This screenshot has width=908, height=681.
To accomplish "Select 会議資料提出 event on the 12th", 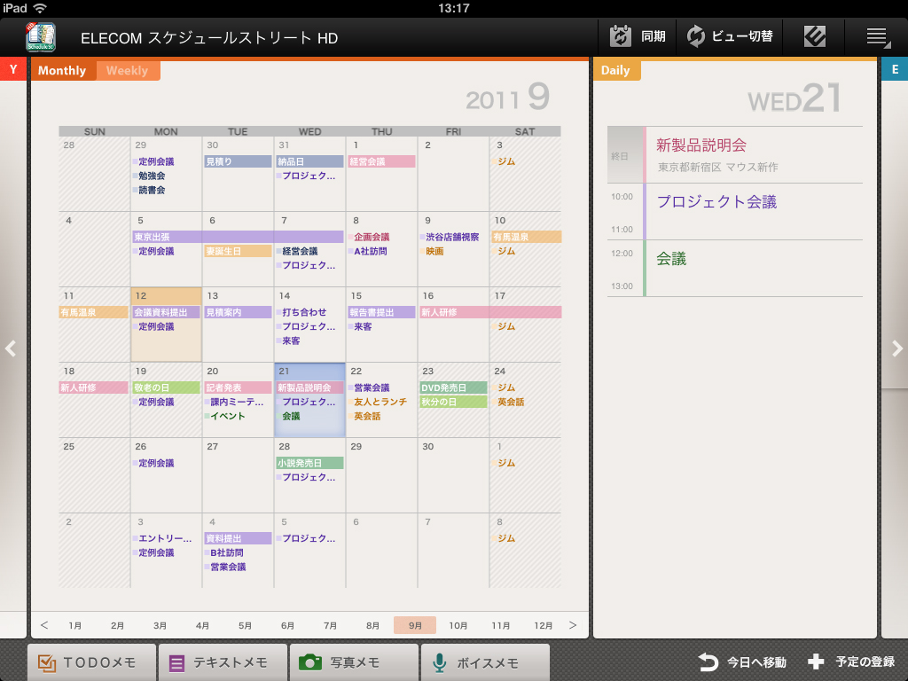I will click(x=166, y=312).
